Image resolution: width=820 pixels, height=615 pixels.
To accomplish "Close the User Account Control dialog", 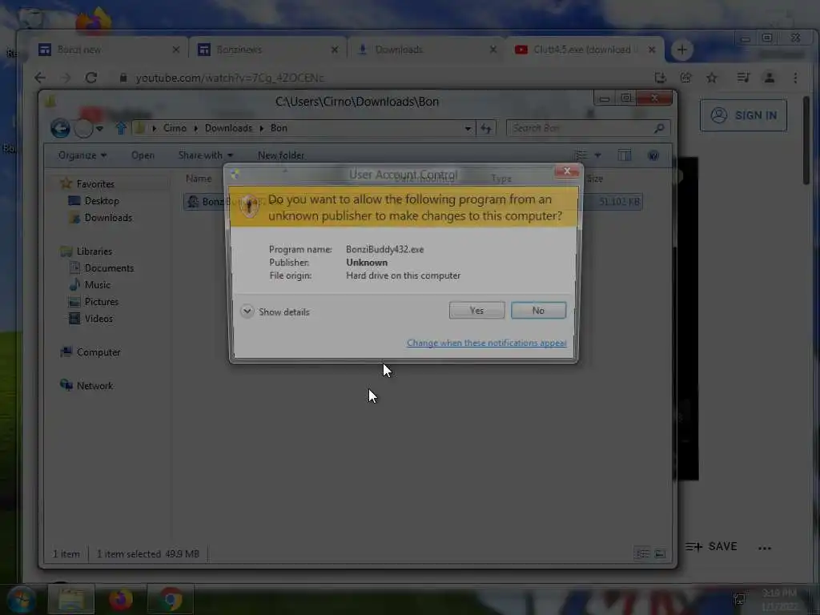I will tap(566, 171).
